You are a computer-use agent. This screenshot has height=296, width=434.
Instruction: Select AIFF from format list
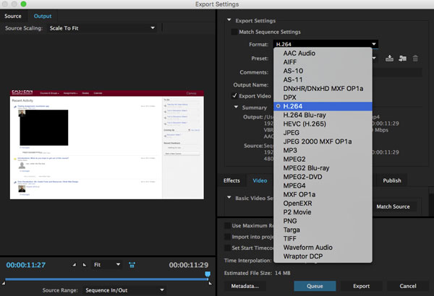(323, 62)
